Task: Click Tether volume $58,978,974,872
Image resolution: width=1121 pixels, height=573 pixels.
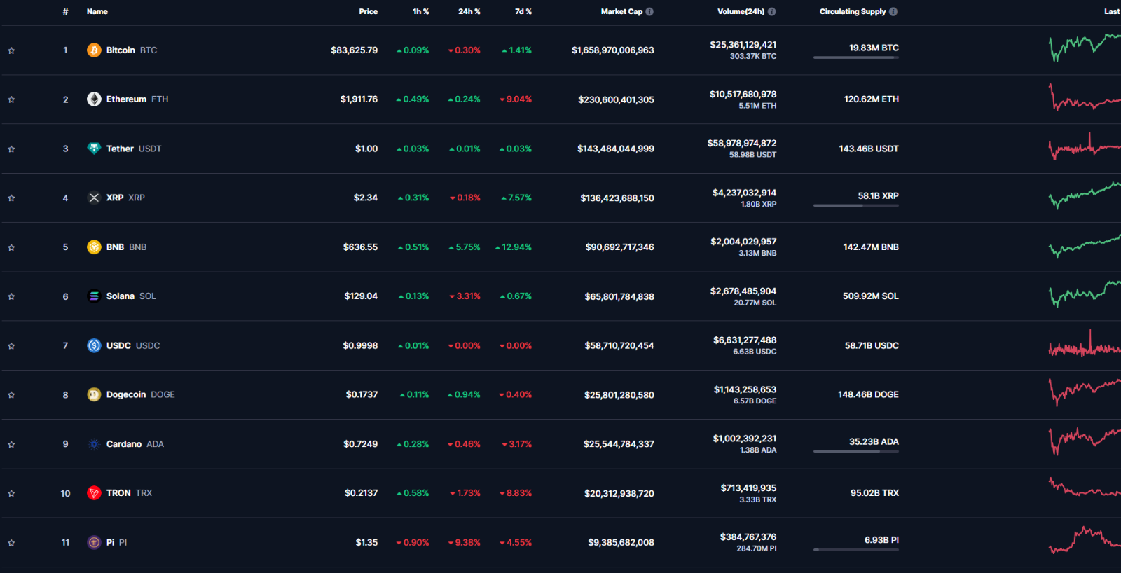Action: click(x=742, y=144)
